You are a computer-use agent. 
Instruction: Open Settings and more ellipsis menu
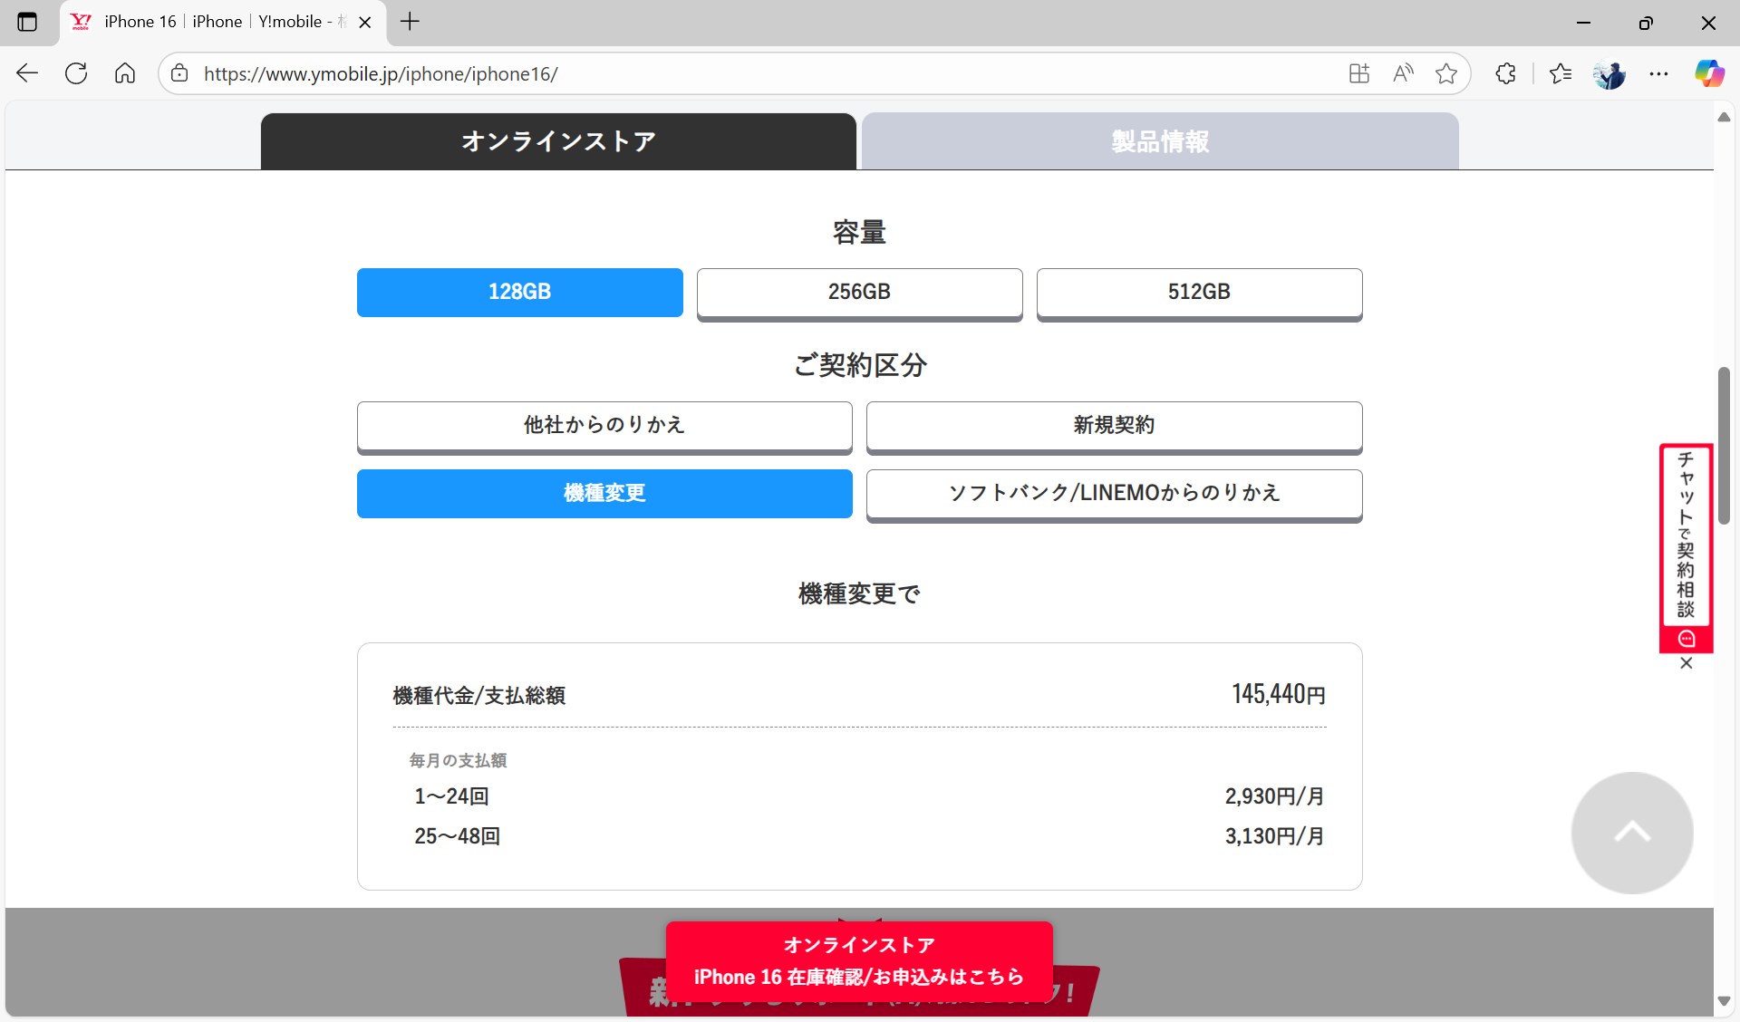pyautogui.click(x=1658, y=73)
